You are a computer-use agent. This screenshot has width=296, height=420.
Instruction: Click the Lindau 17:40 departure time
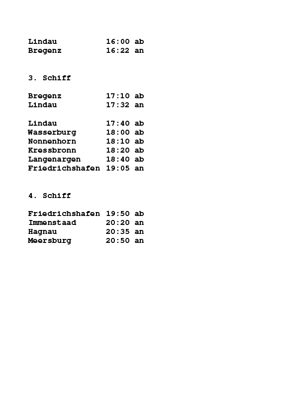(x=118, y=123)
